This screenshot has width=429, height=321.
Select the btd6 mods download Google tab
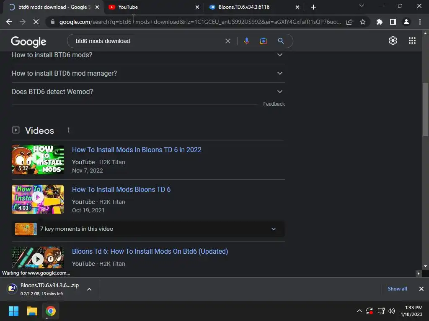pyautogui.click(x=54, y=7)
